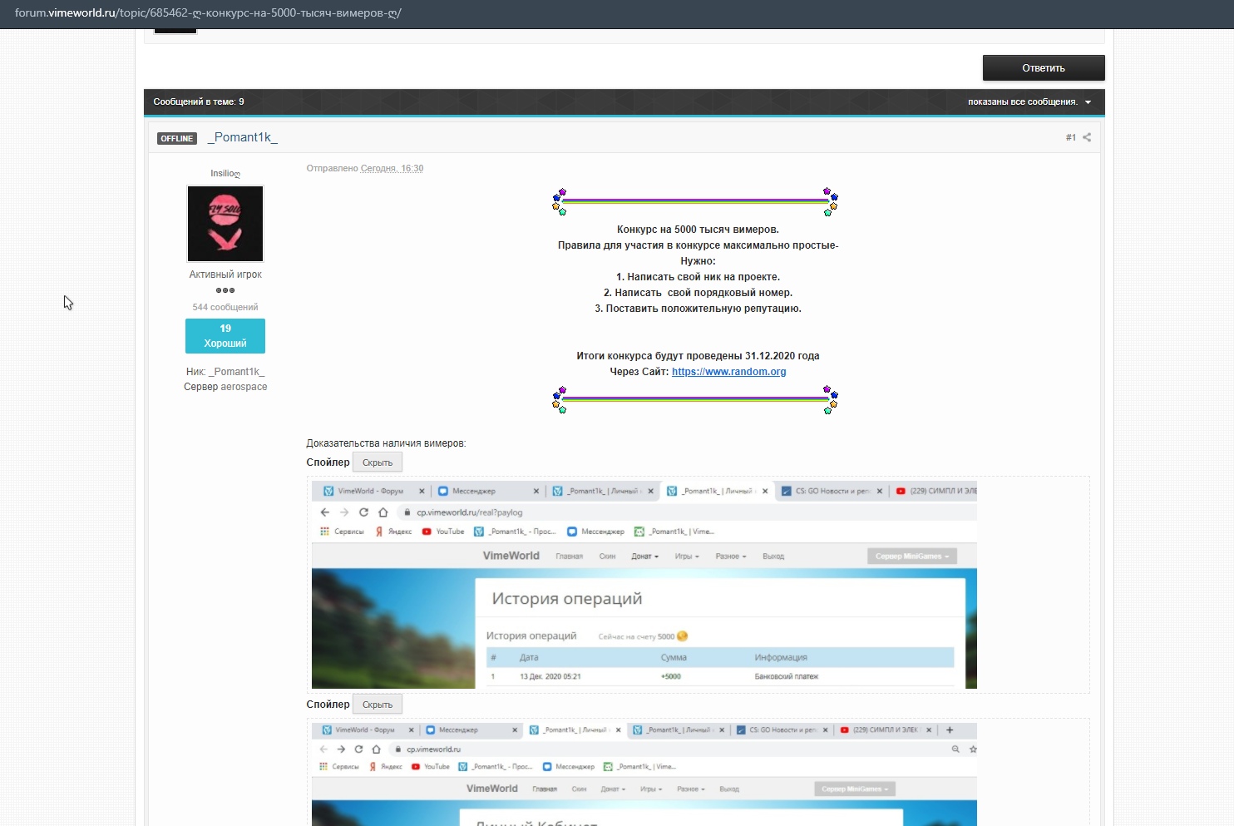Click the heading 'Конкурс на 5000 тысяч вимеров.'
The height and width of the screenshot is (826, 1234).
[698, 230]
